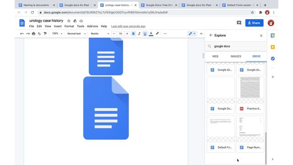Open Google Calendar side panel icon
The height and width of the screenshot is (165, 293).
(x=273, y=36)
